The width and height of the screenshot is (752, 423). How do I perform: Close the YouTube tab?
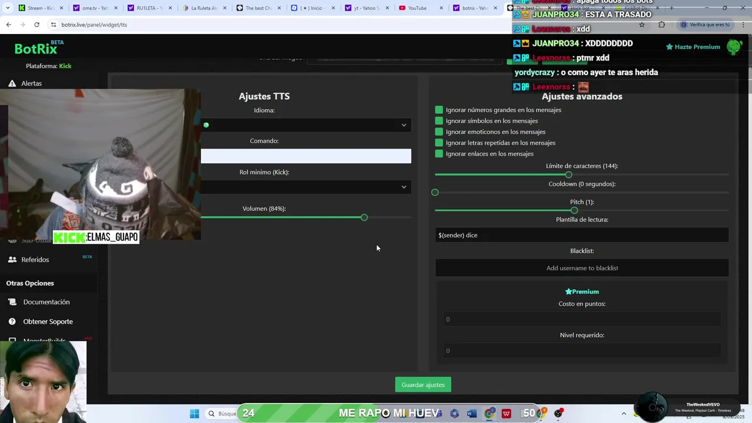(x=441, y=8)
